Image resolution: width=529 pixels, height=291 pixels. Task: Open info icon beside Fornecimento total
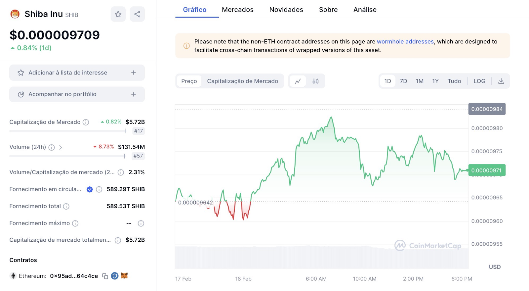(x=66, y=207)
